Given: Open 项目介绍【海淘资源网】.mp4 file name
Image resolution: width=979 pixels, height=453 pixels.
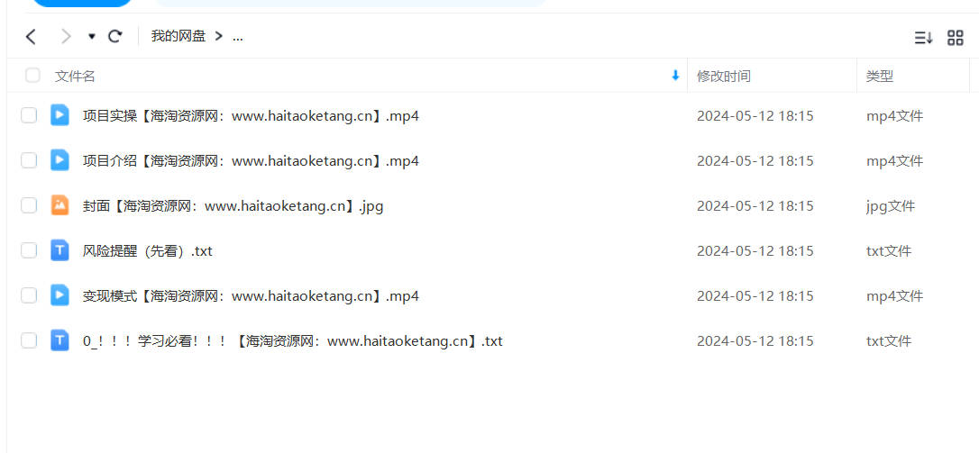Looking at the screenshot, I should point(251,161).
